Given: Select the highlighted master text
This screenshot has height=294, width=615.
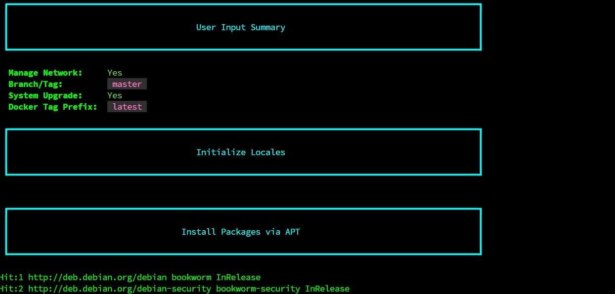Looking at the screenshot, I should pos(127,84).
